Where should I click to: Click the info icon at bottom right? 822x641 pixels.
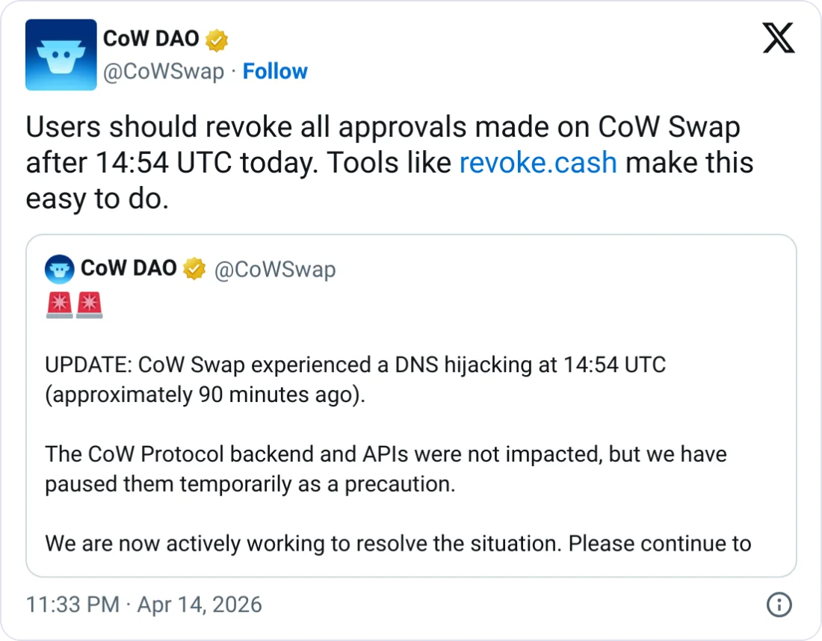click(x=778, y=604)
